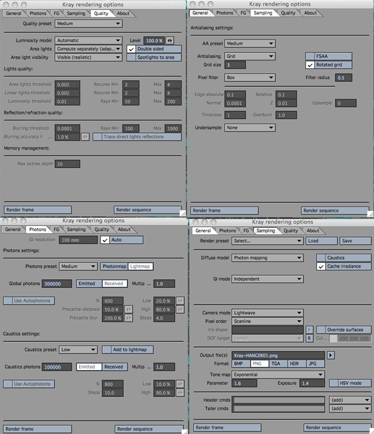Click the R button next to DOF target

point(309,339)
